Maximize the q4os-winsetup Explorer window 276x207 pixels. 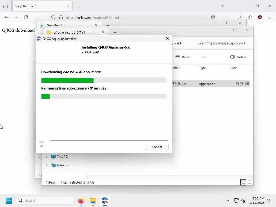coord(235,30)
